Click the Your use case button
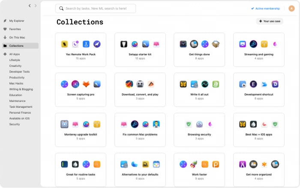 (270, 21)
